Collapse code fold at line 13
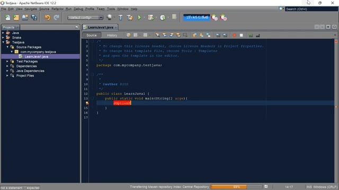Viewport: 339px width, 190px height. (x=93, y=99)
